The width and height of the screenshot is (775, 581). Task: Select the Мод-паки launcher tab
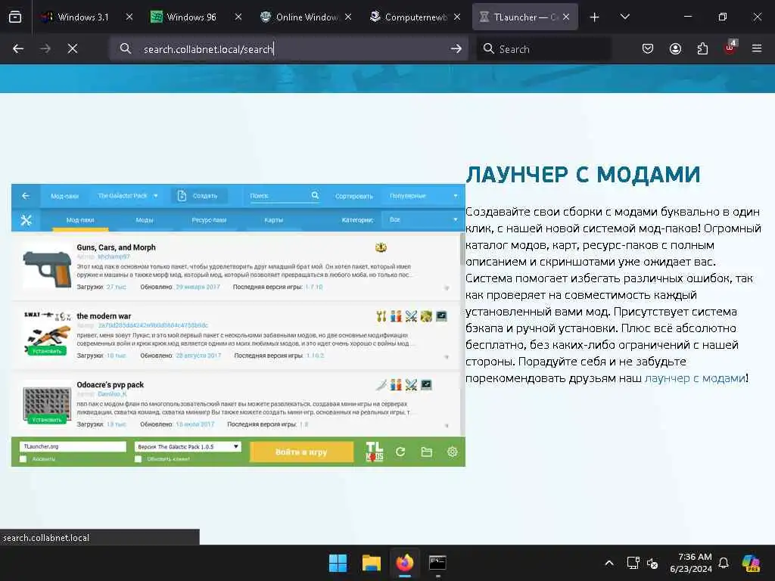point(80,220)
